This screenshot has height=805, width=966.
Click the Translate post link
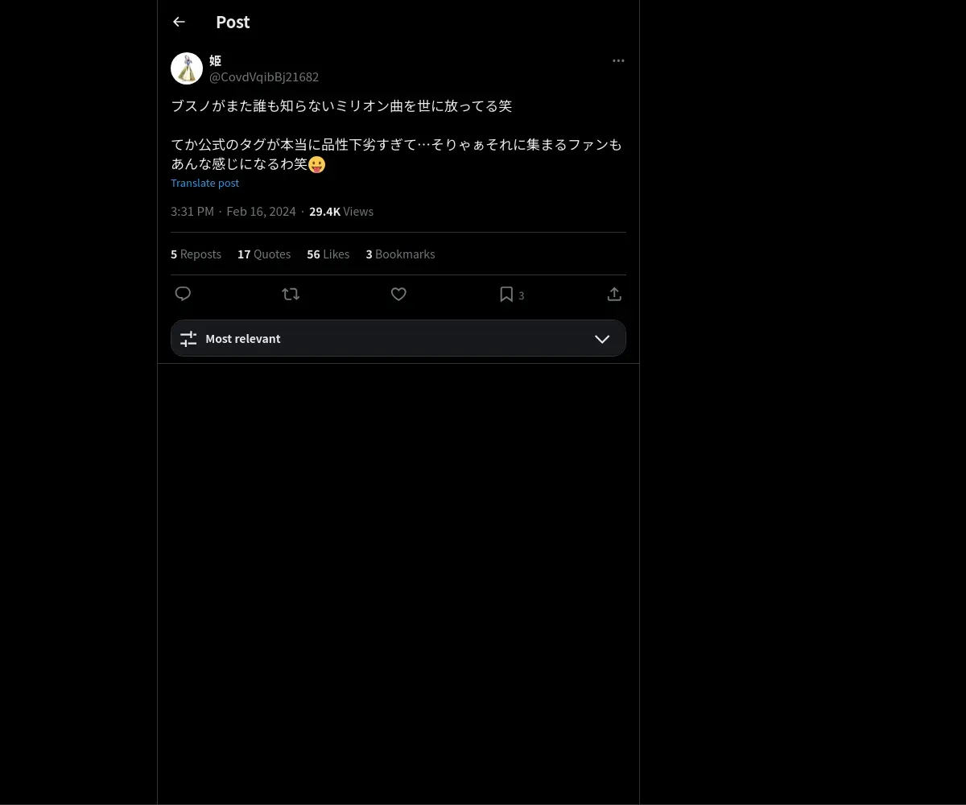pos(204,183)
